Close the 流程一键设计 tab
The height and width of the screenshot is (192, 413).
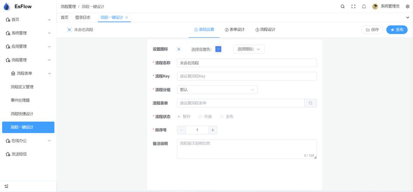(x=127, y=17)
